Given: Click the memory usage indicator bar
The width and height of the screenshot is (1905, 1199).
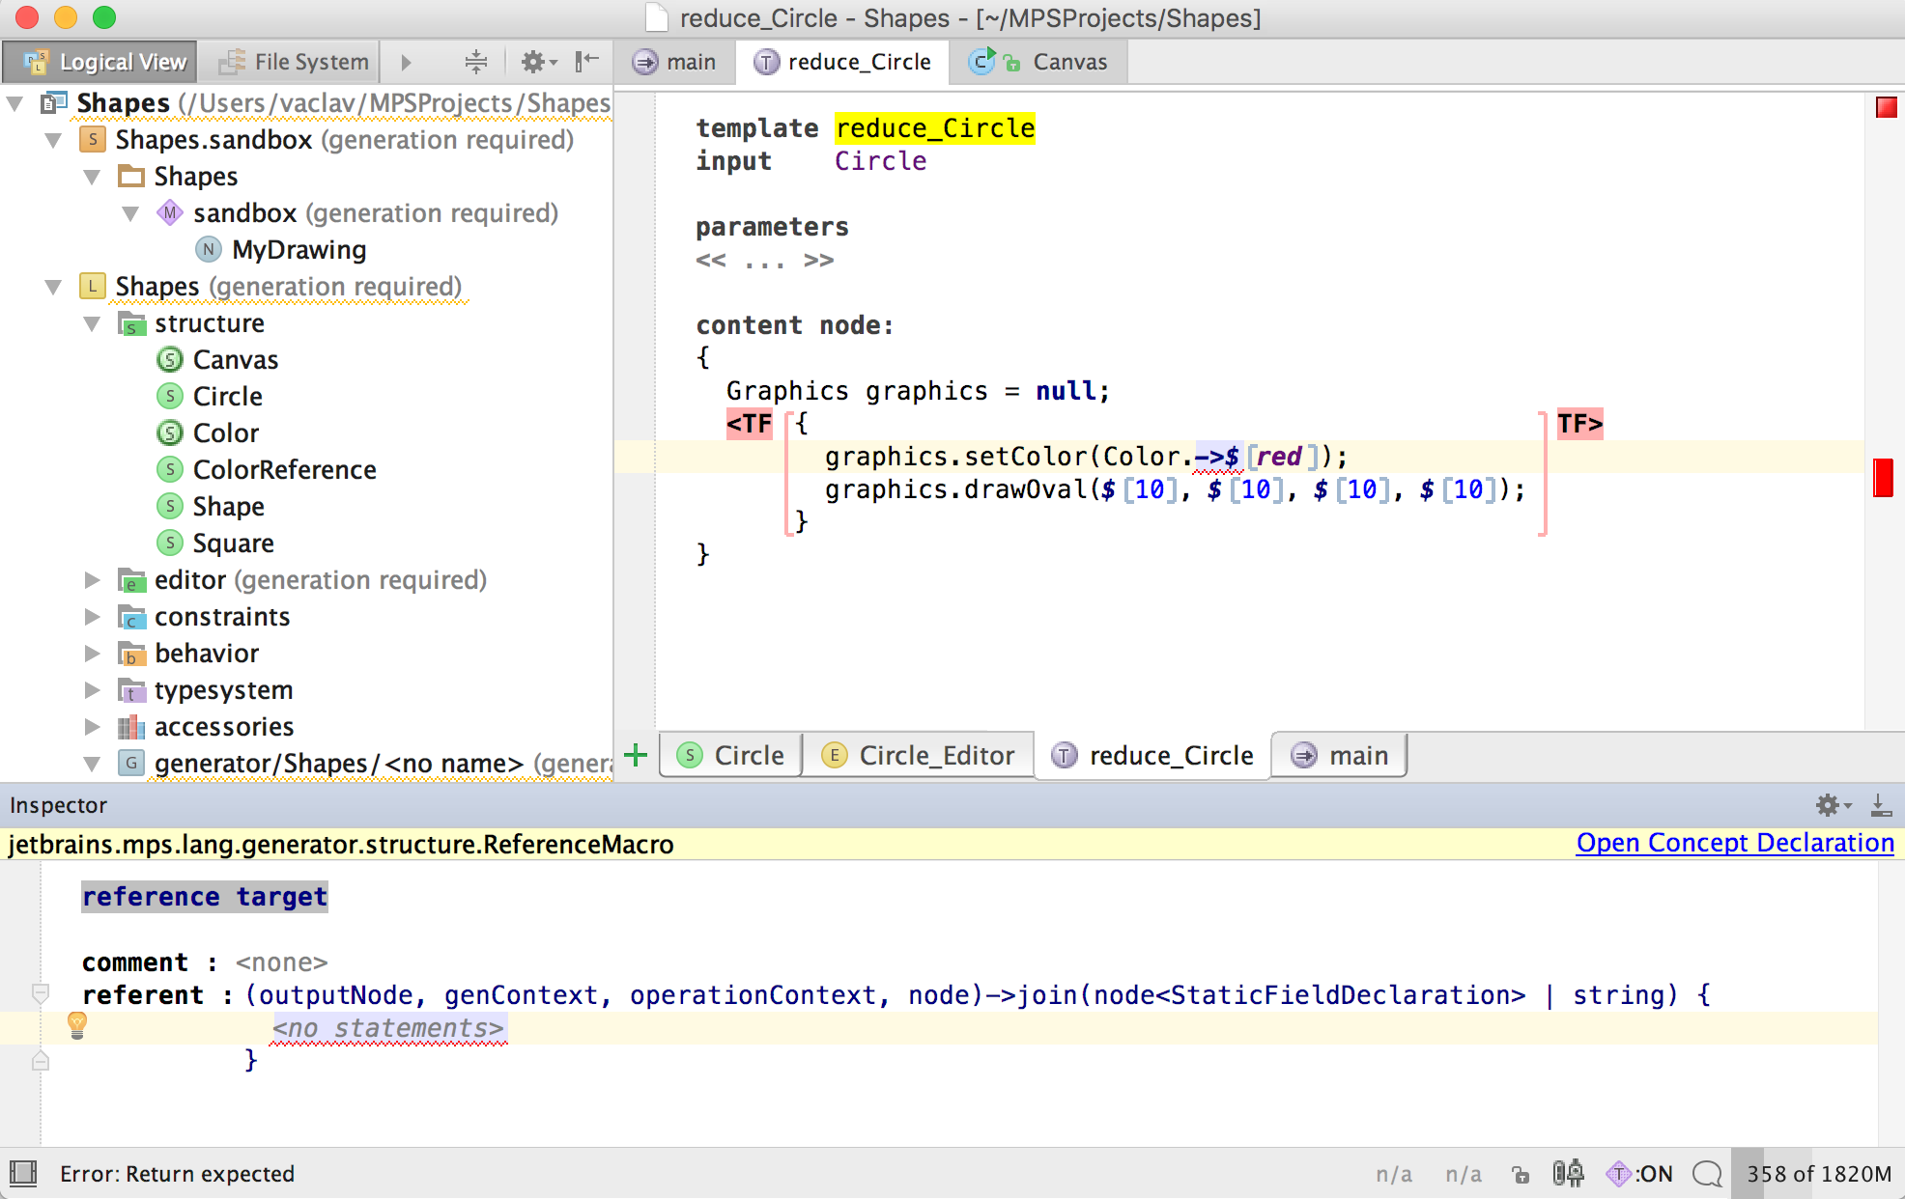Looking at the screenshot, I should 1818,1174.
